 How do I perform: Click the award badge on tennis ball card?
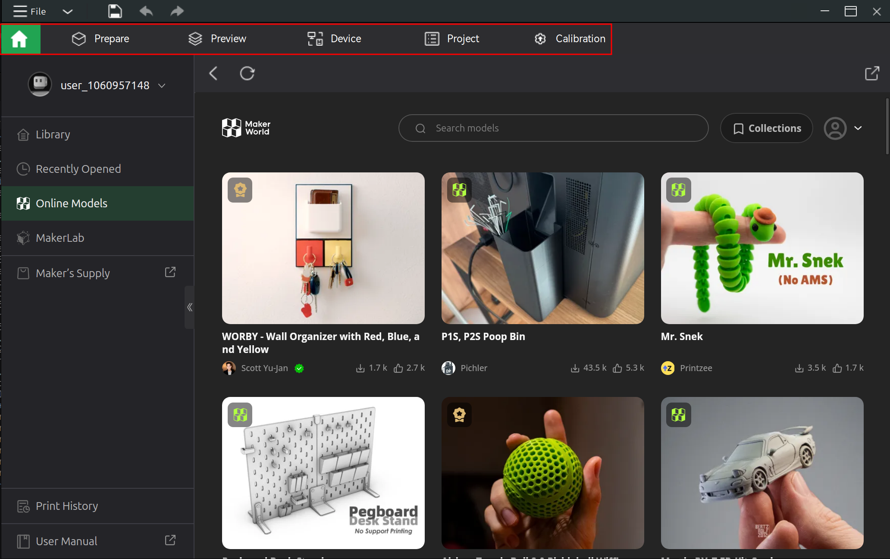tap(460, 415)
